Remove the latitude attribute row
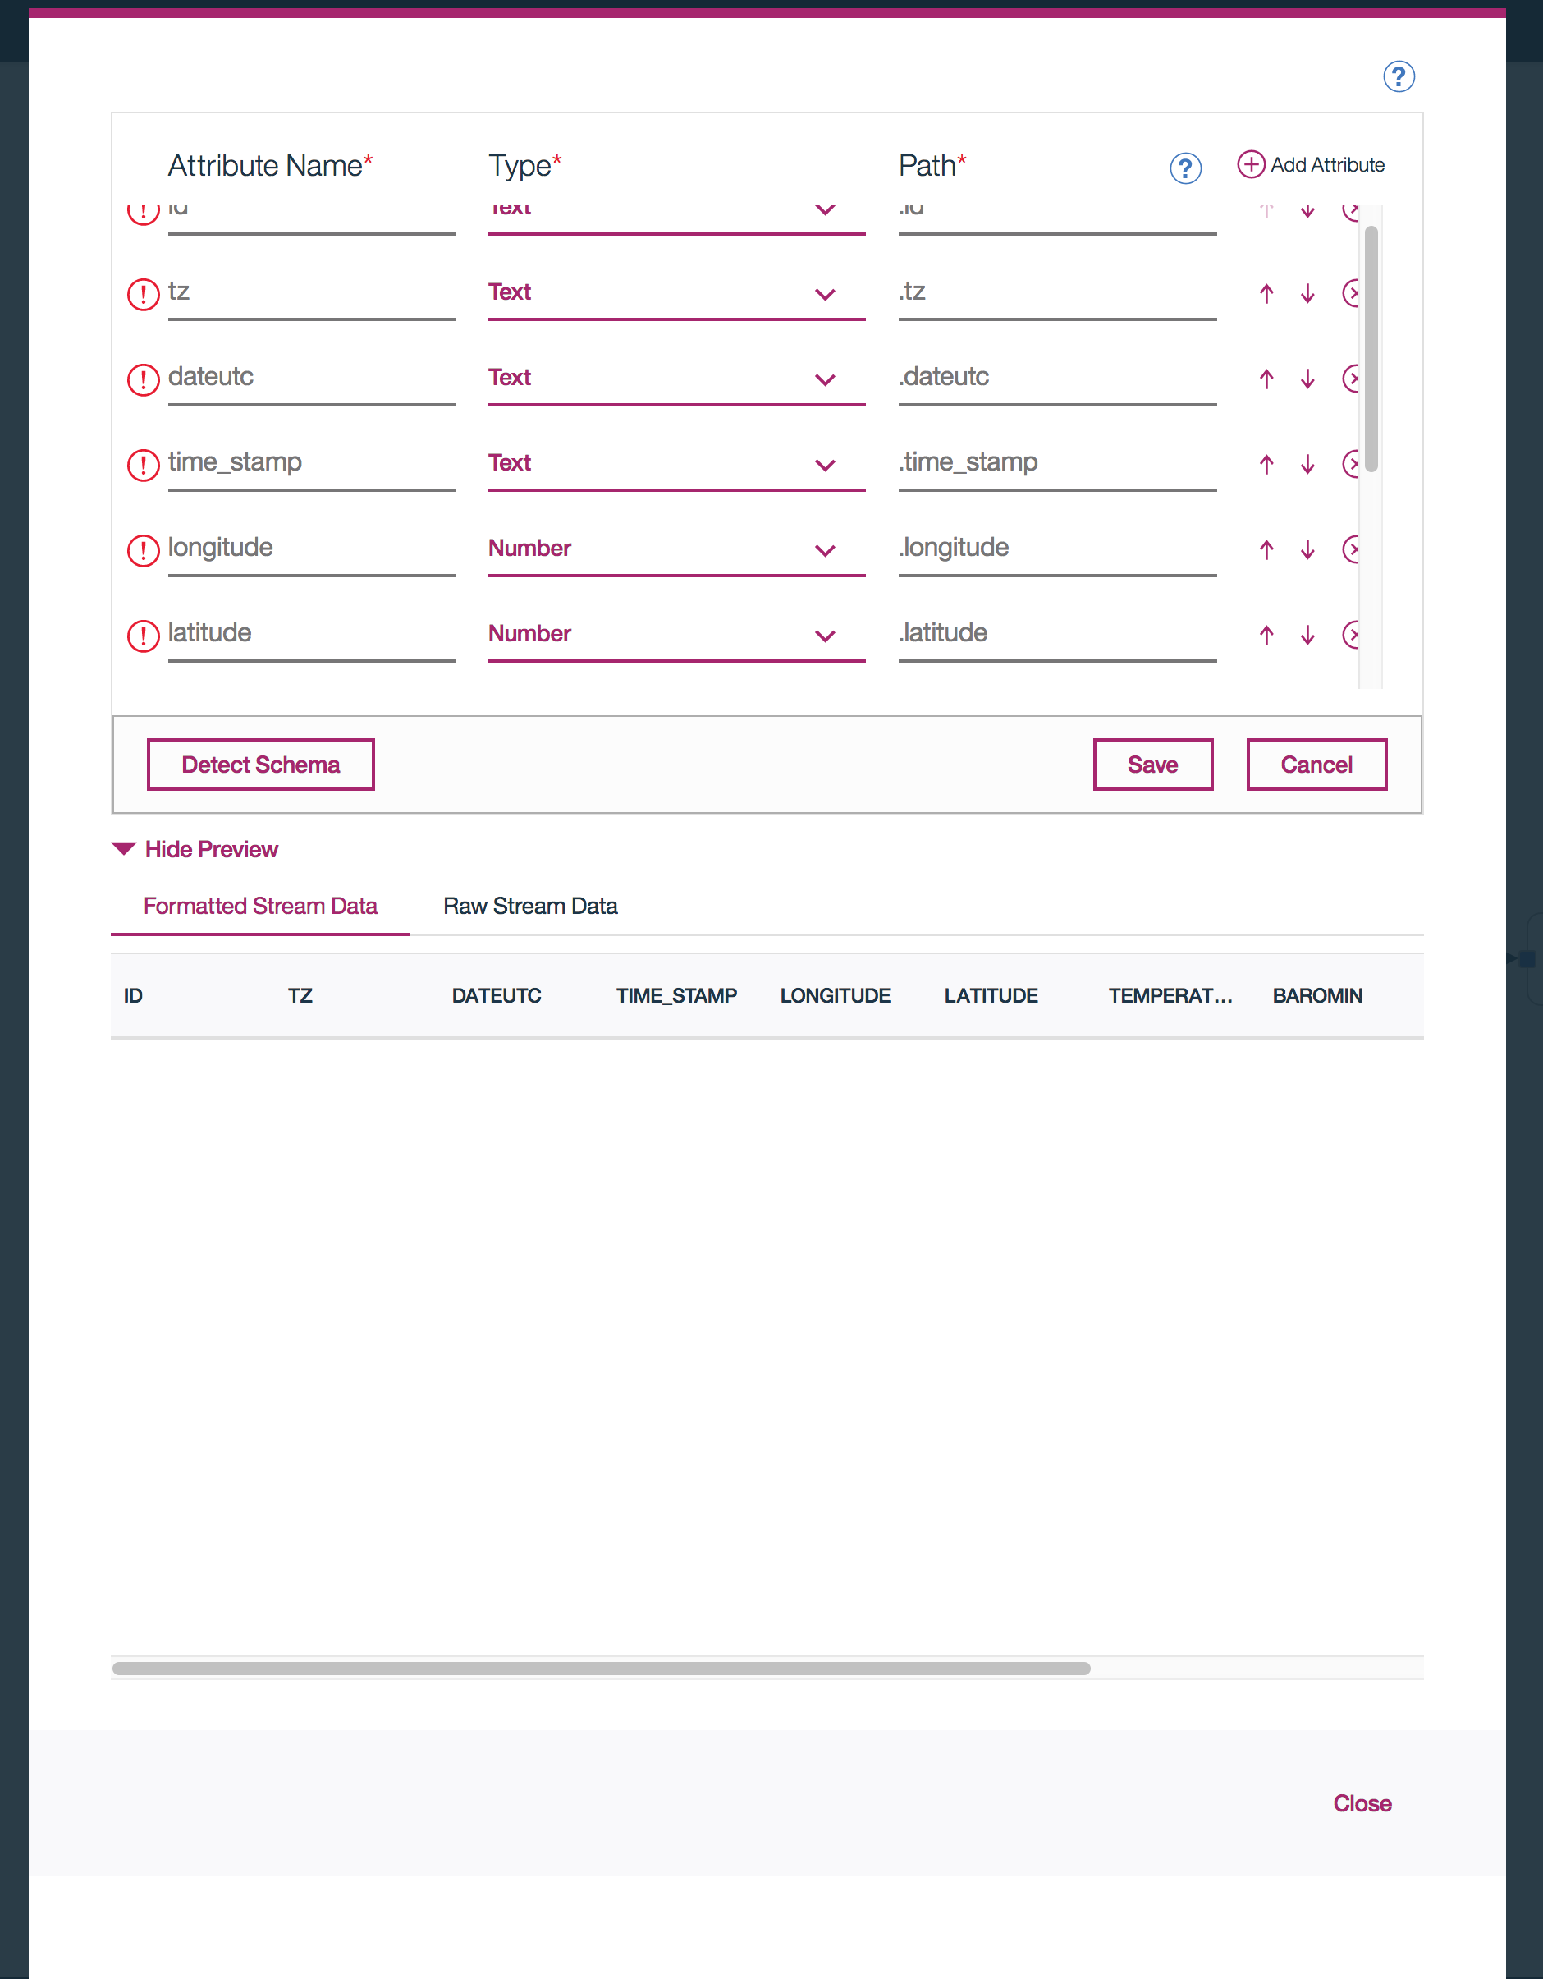 pyautogui.click(x=1351, y=634)
